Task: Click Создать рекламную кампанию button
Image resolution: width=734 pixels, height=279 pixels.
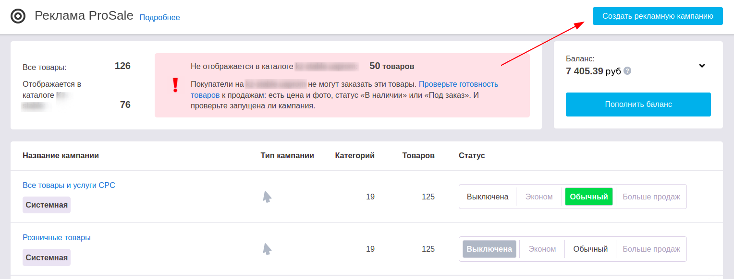Action: click(x=658, y=16)
